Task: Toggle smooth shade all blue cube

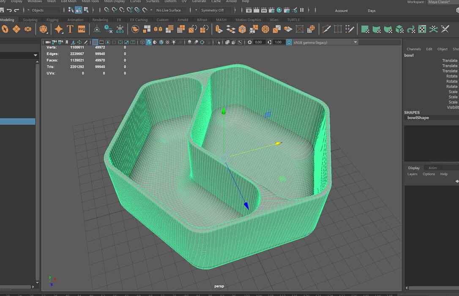Action: (x=149, y=42)
